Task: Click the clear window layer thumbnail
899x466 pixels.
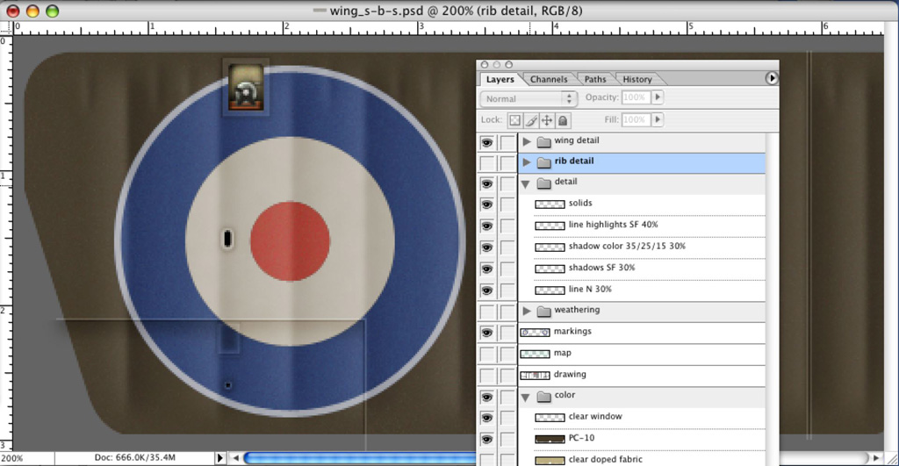Action: [550, 417]
